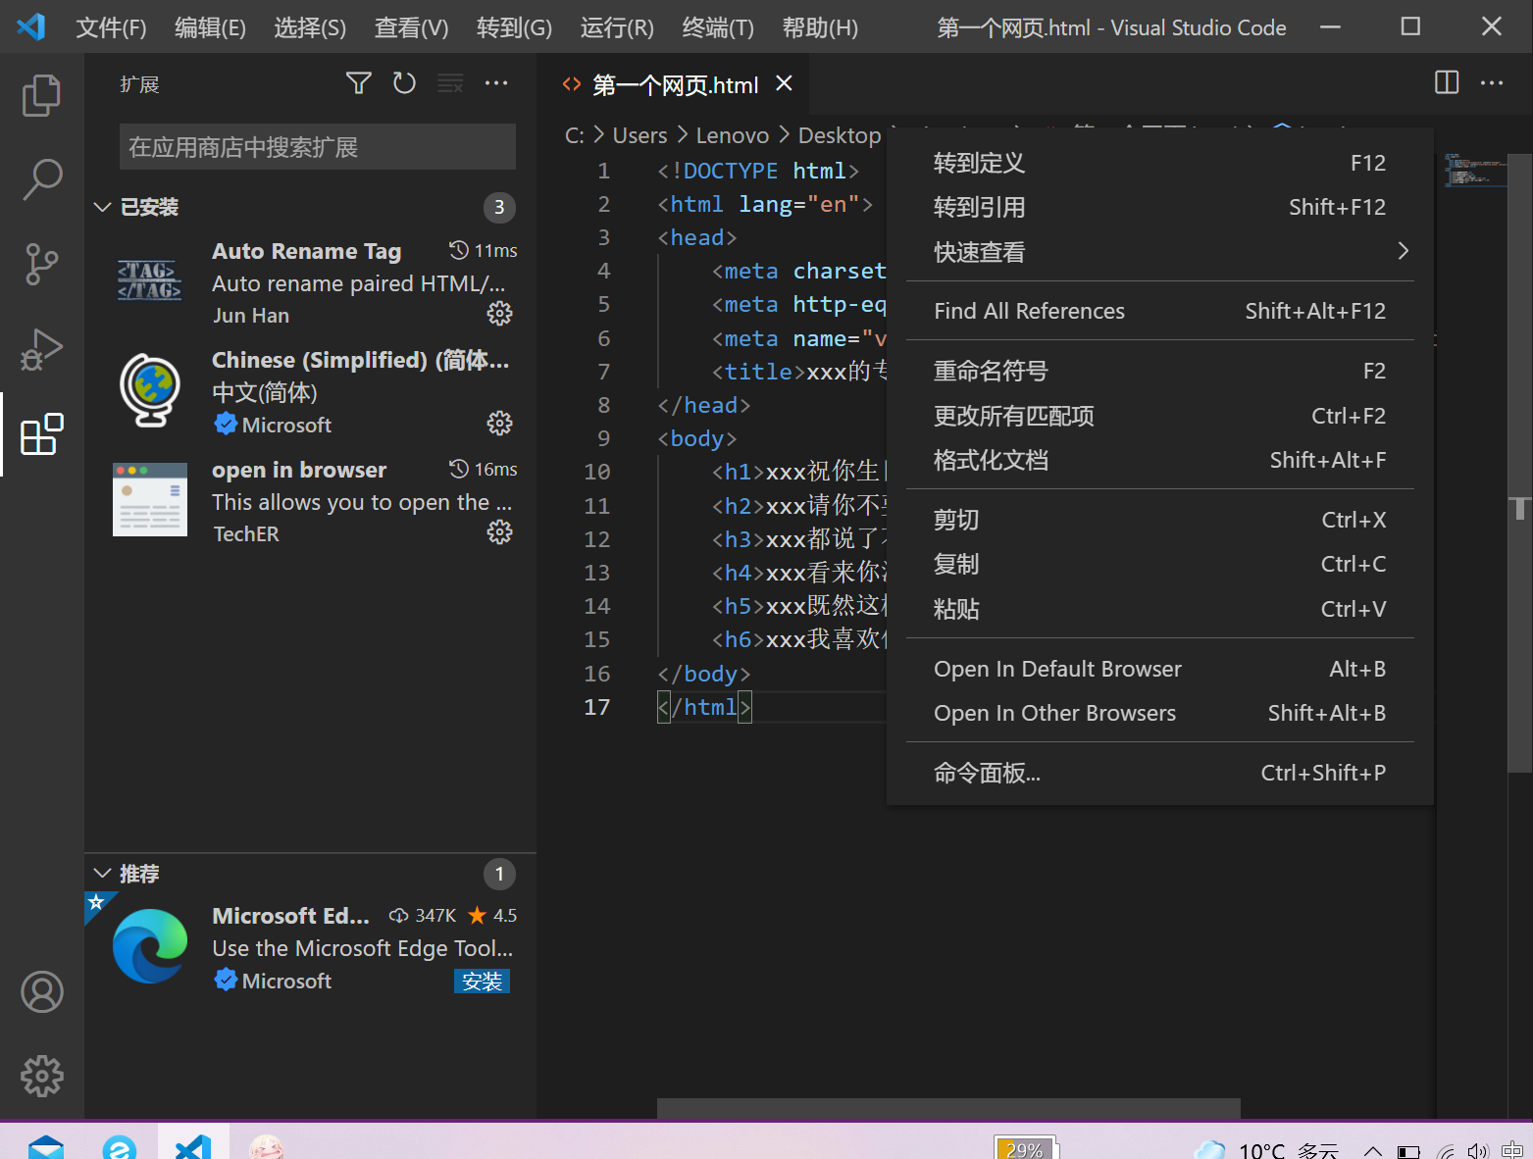Select 剪切 in context menu
This screenshot has height=1159, width=1533.
(1160, 520)
